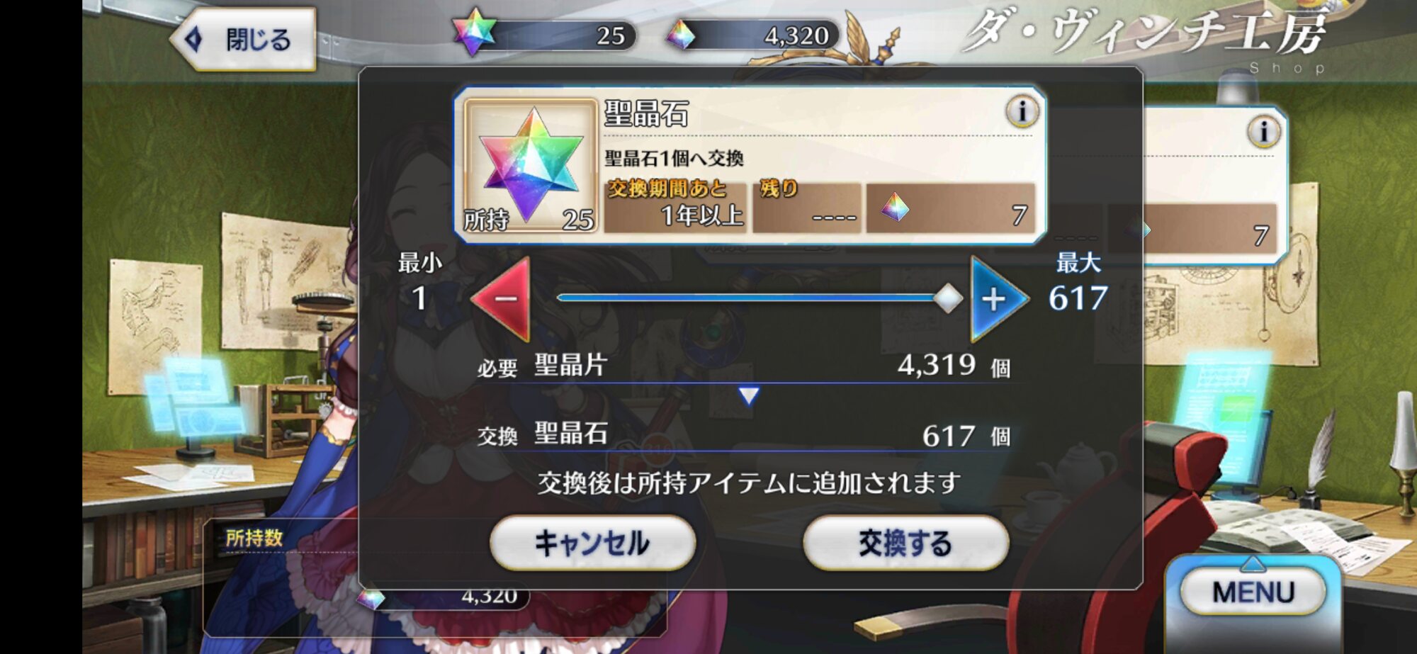1417x654 pixels.
Task: Open the MENU button
Action: click(1253, 591)
